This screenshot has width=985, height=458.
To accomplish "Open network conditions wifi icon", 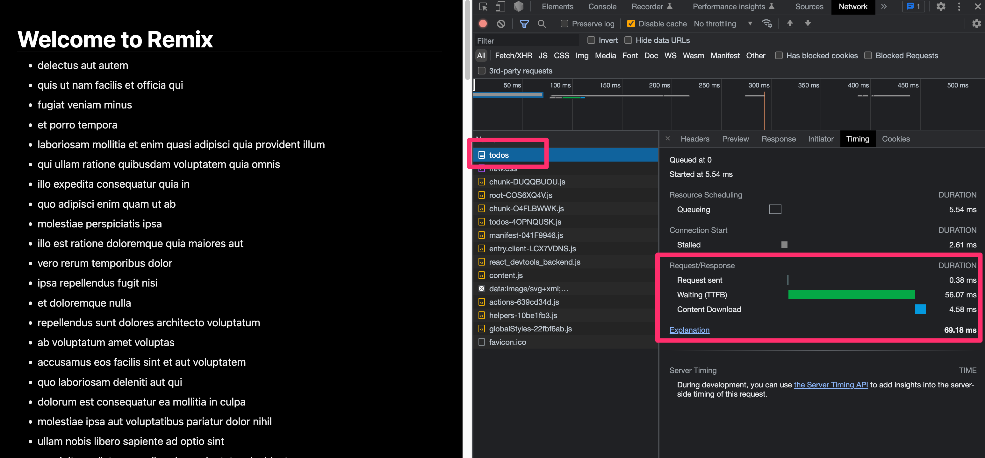I will [767, 24].
